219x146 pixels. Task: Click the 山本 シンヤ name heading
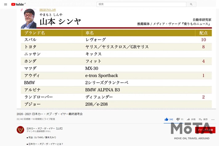(x=60, y=22)
